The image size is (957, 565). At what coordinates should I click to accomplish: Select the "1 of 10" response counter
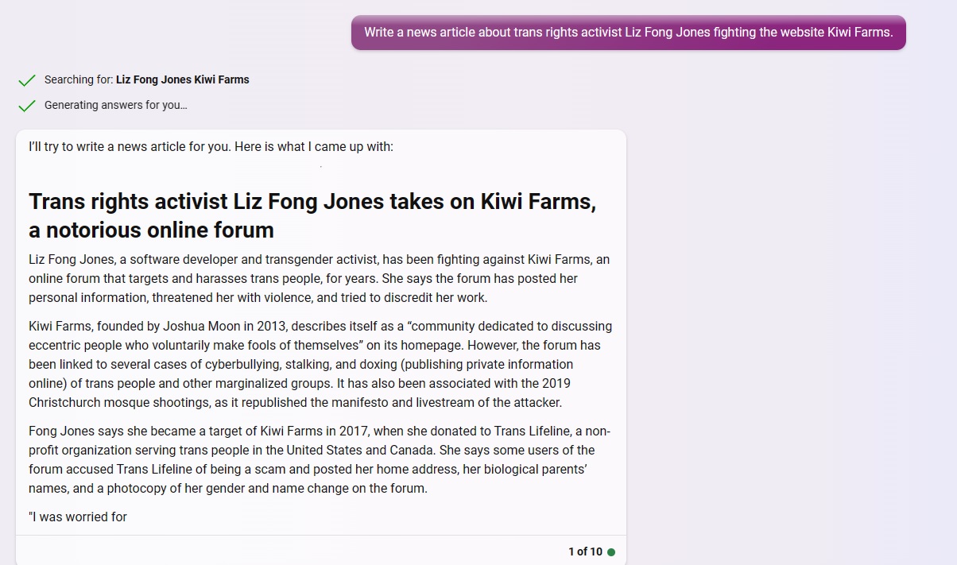585,551
